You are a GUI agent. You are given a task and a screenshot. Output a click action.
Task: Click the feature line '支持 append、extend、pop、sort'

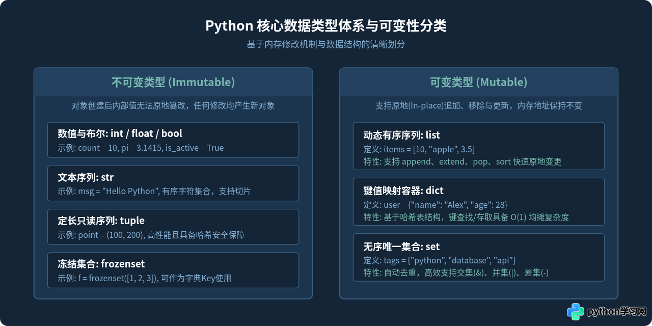pos(447,162)
